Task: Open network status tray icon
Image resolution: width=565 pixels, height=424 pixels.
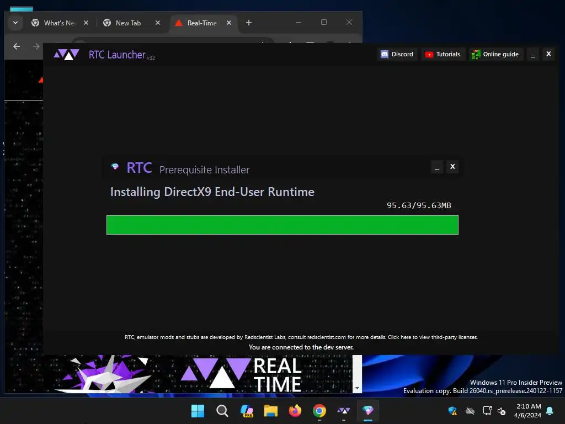Action: [x=487, y=411]
